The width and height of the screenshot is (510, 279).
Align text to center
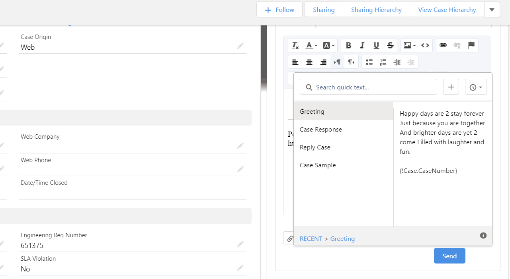pyautogui.click(x=309, y=62)
